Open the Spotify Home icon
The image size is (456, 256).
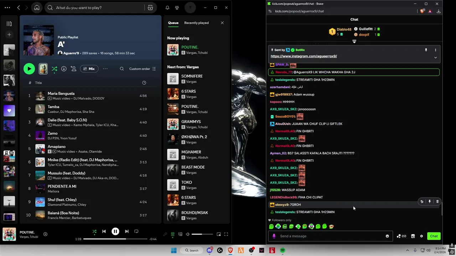tap(37, 7)
